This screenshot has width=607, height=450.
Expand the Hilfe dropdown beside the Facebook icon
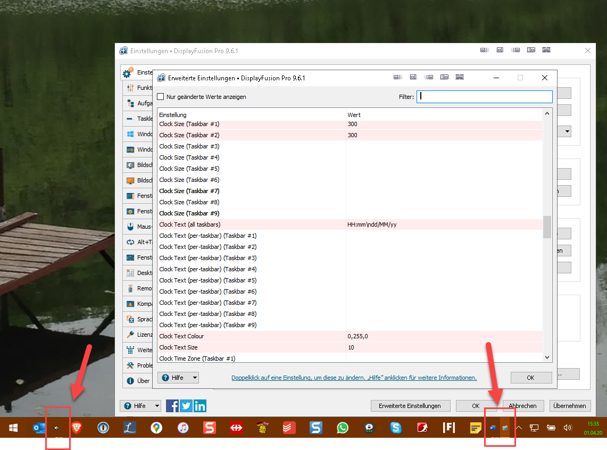click(140, 406)
